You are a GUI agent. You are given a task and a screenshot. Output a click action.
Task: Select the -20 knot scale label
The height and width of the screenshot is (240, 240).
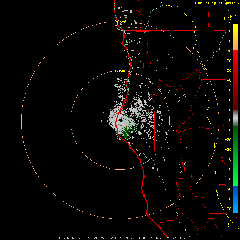(x=228, y=139)
